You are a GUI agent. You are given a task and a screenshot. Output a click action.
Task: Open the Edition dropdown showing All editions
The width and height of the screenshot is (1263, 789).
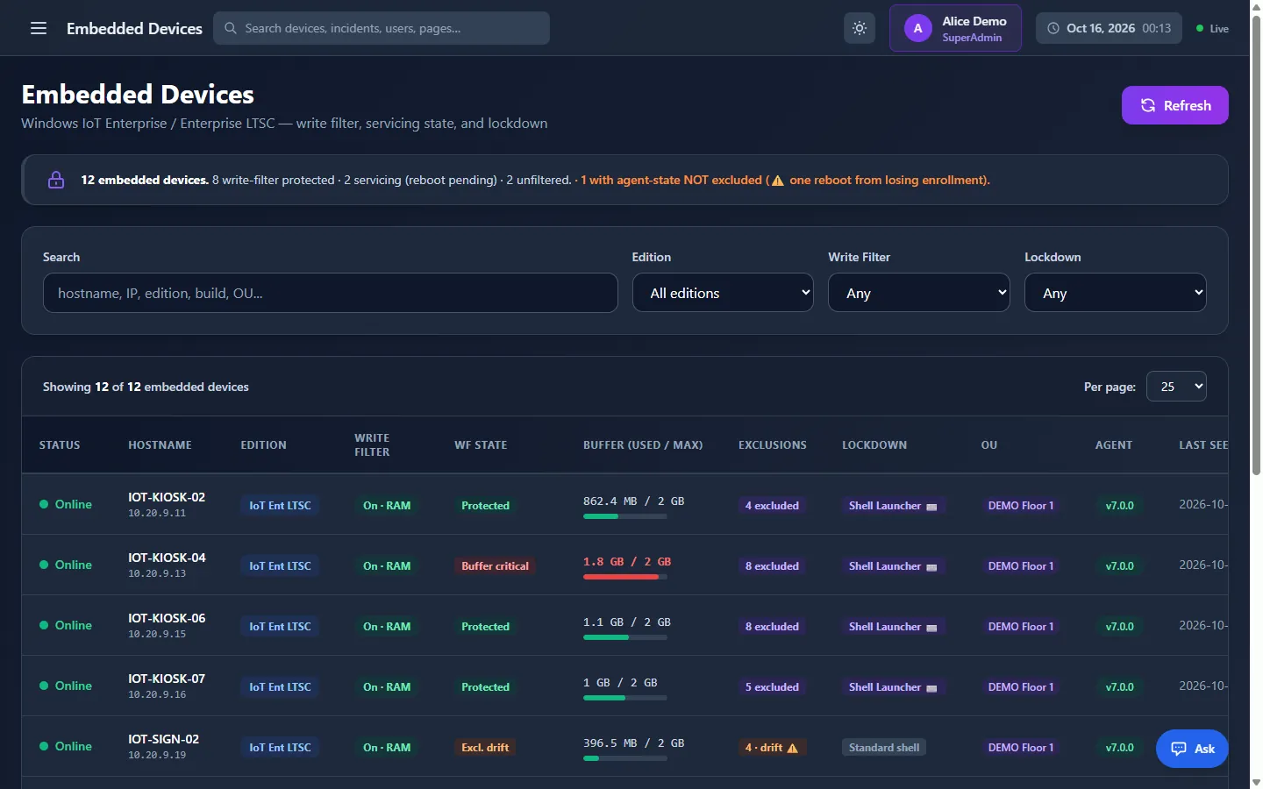coord(723,293)
